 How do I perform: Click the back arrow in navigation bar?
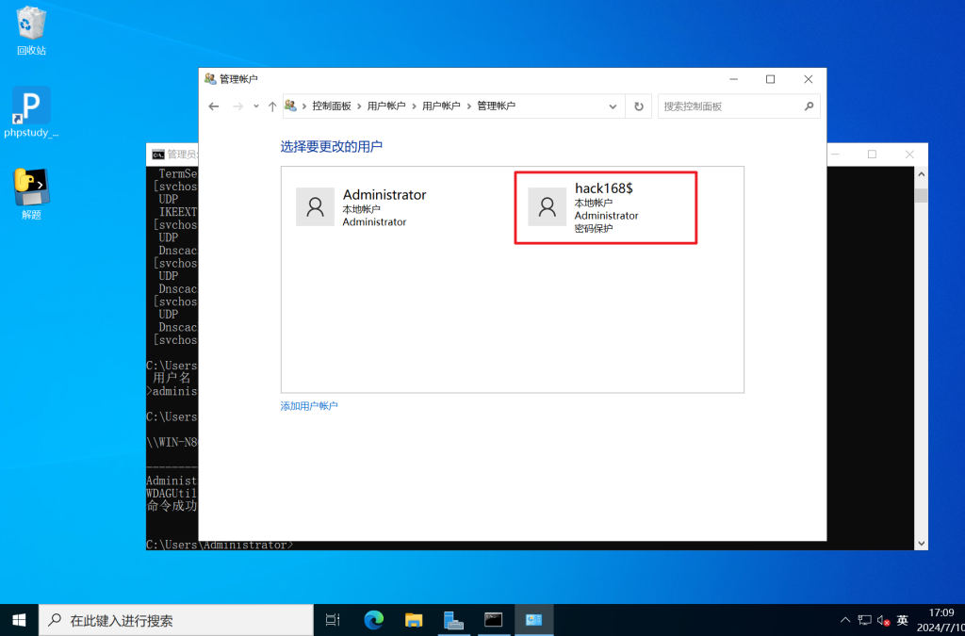point(214,106)
